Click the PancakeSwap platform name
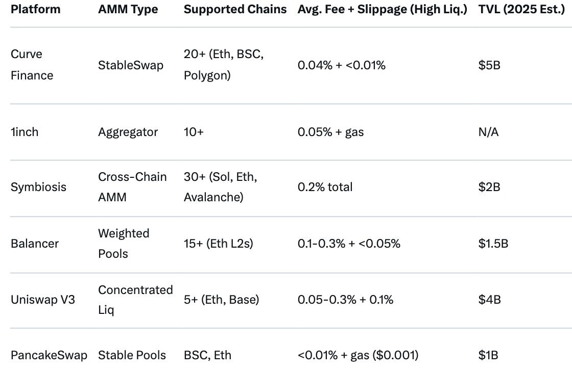This screenshot has height=373, width=572. [x=49, y=355]
